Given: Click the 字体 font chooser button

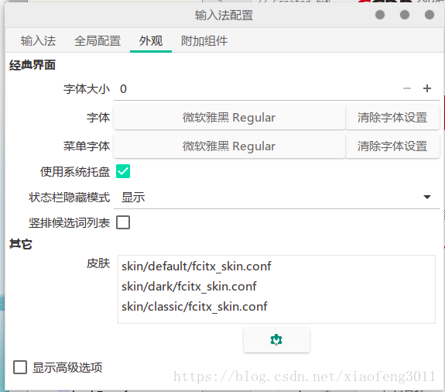Looking at the screenshot, I should click(x=229, y=117).
